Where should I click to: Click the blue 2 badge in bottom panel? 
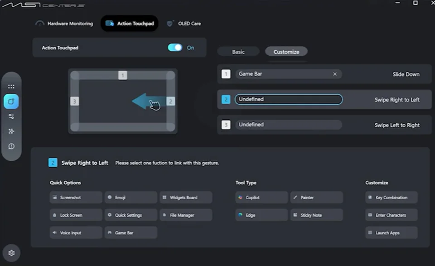point(53,163)
